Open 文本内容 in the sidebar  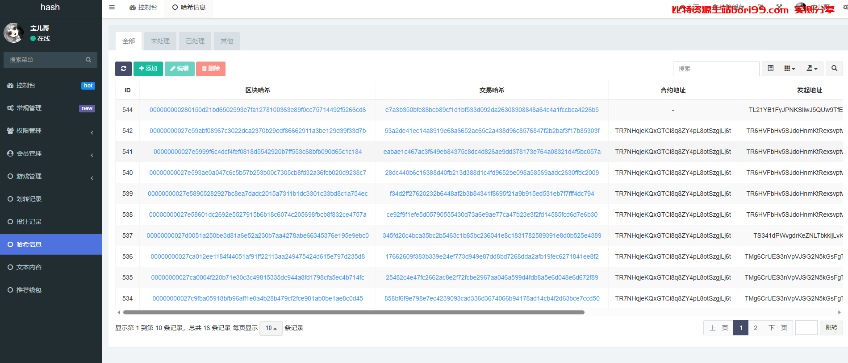51,267
